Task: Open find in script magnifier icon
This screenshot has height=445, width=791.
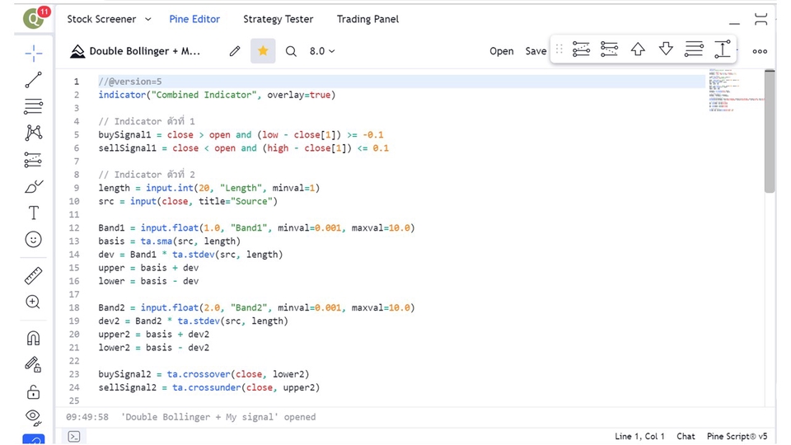Action: pyautogui.click(x=291, y=51)
